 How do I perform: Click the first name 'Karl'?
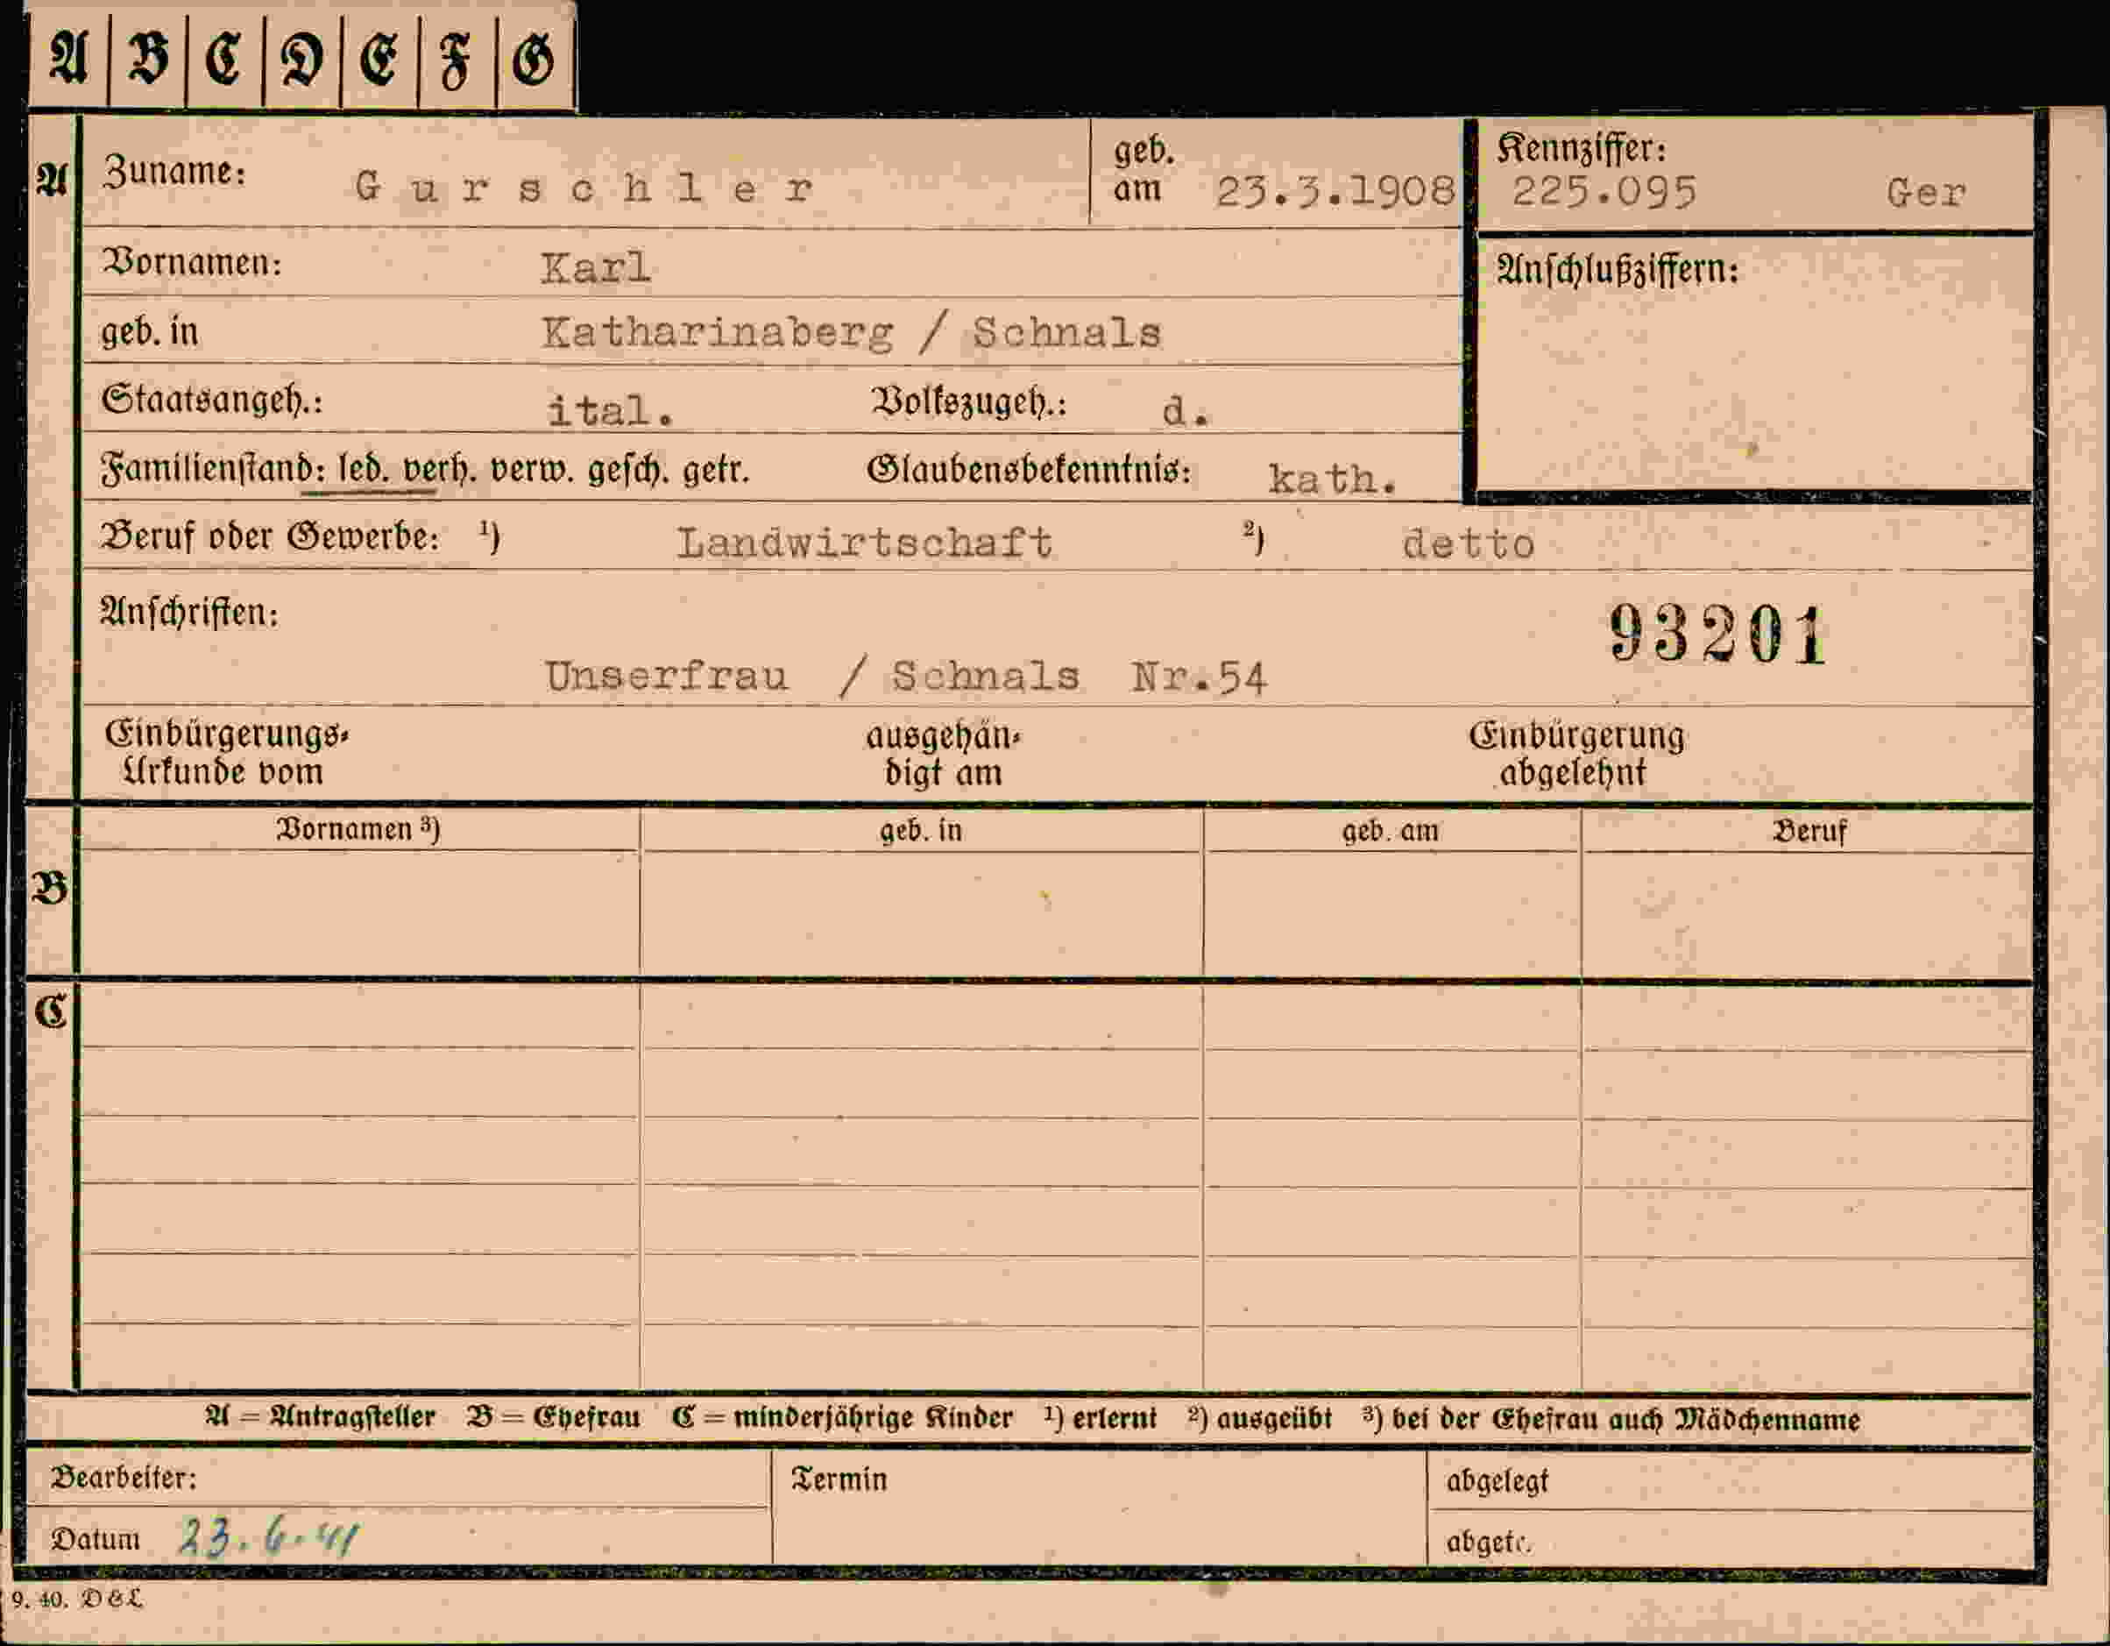point(595,267)
